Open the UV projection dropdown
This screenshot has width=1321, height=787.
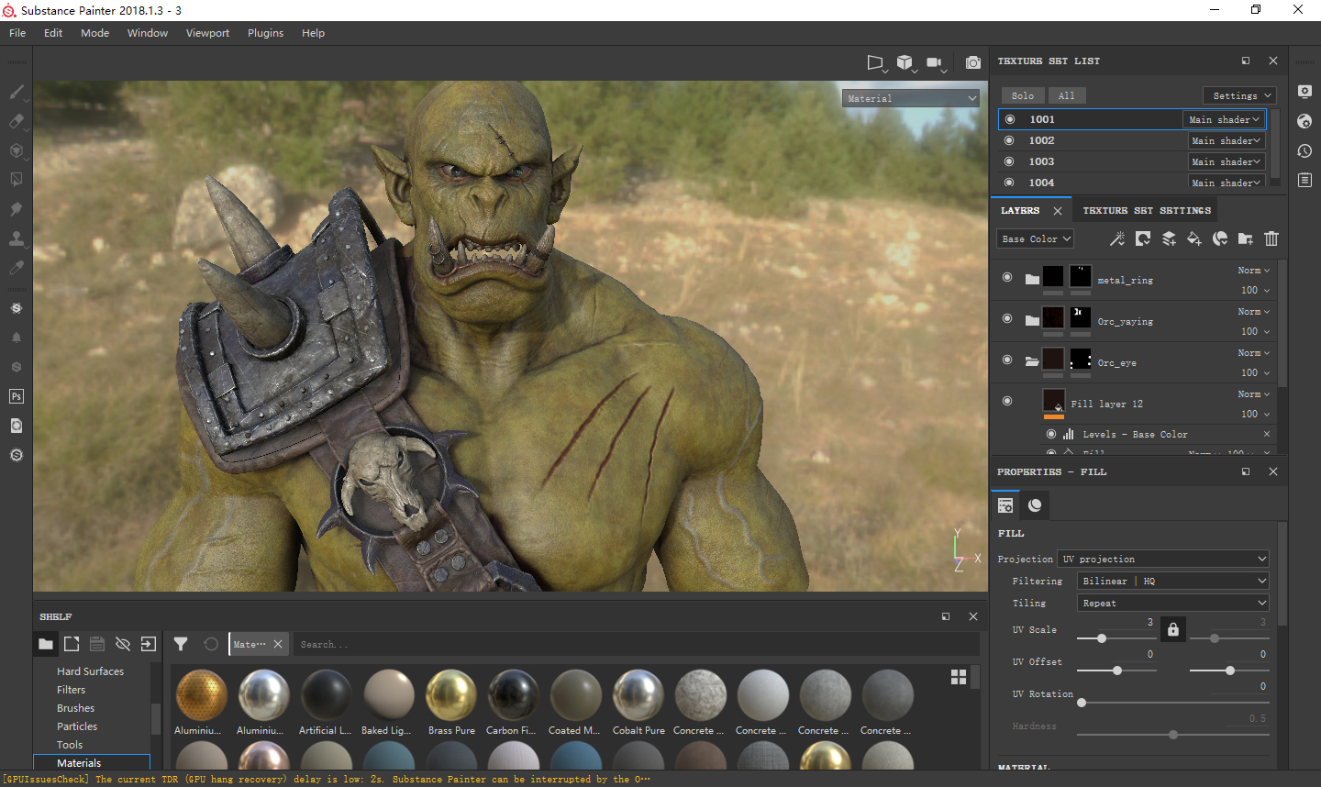[1164, 559]
